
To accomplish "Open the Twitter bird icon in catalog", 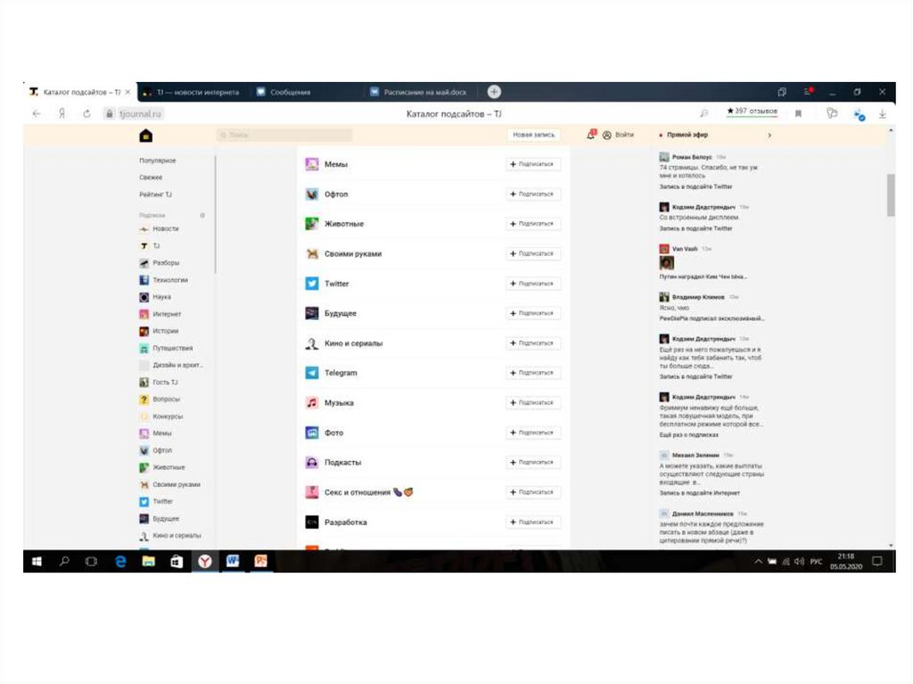I will pos(312,284).
